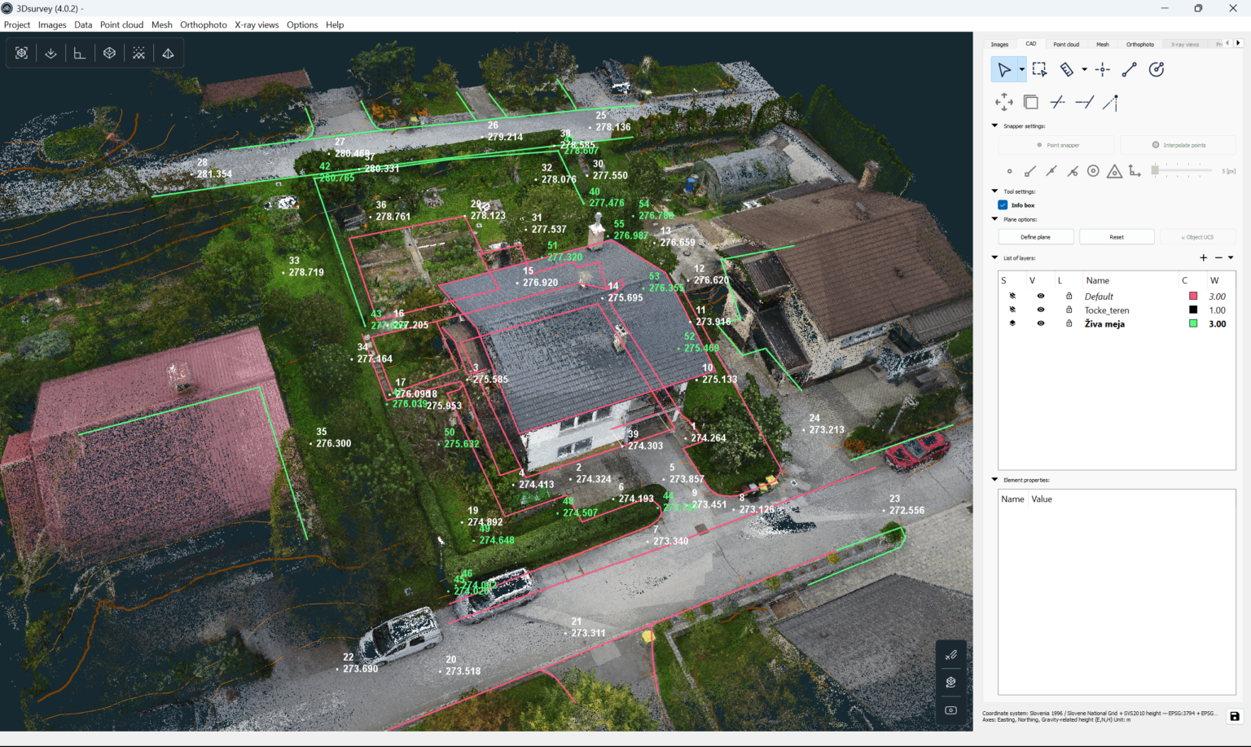
Task: Open the Orthophoto menu in menu bar
Action: tap(204, 24)
